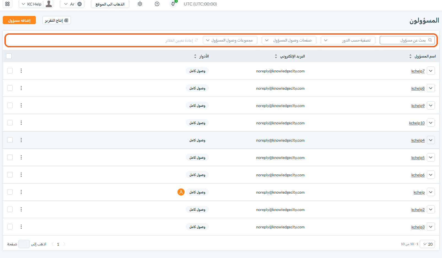This screenshot has height=258, width=442.
Task: Expand the kchelp2 row chevron
Action: tap(431, 209)
